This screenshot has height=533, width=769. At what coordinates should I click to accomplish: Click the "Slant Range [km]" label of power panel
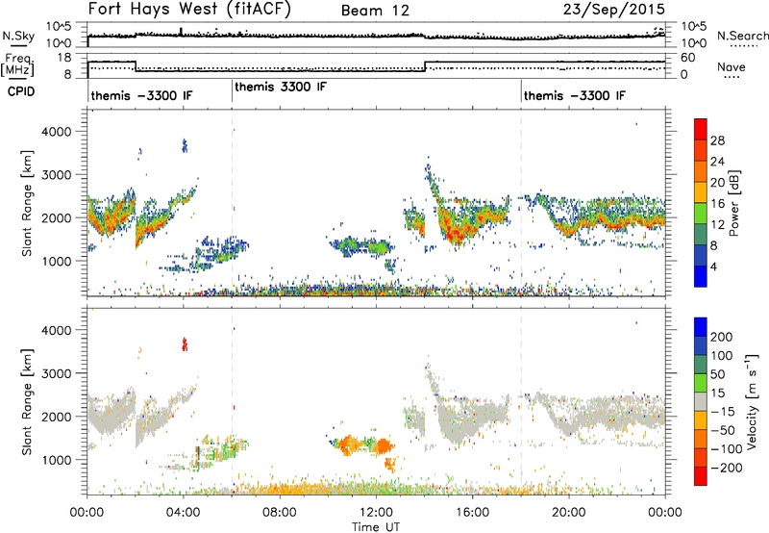pos(27,203)
